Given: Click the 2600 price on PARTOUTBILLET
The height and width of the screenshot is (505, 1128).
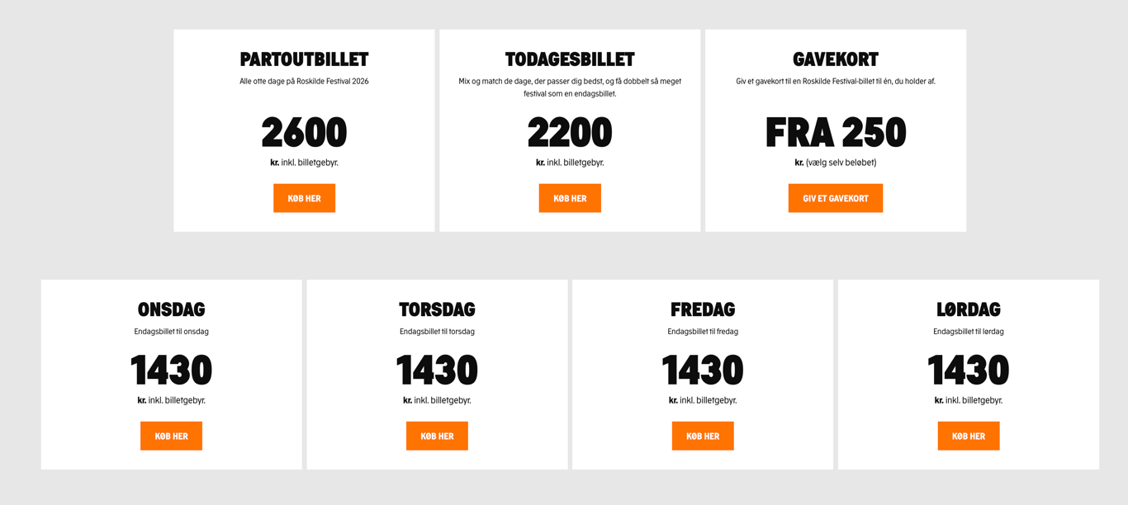Looking at the screenshot, I should [x=304, y=132].
